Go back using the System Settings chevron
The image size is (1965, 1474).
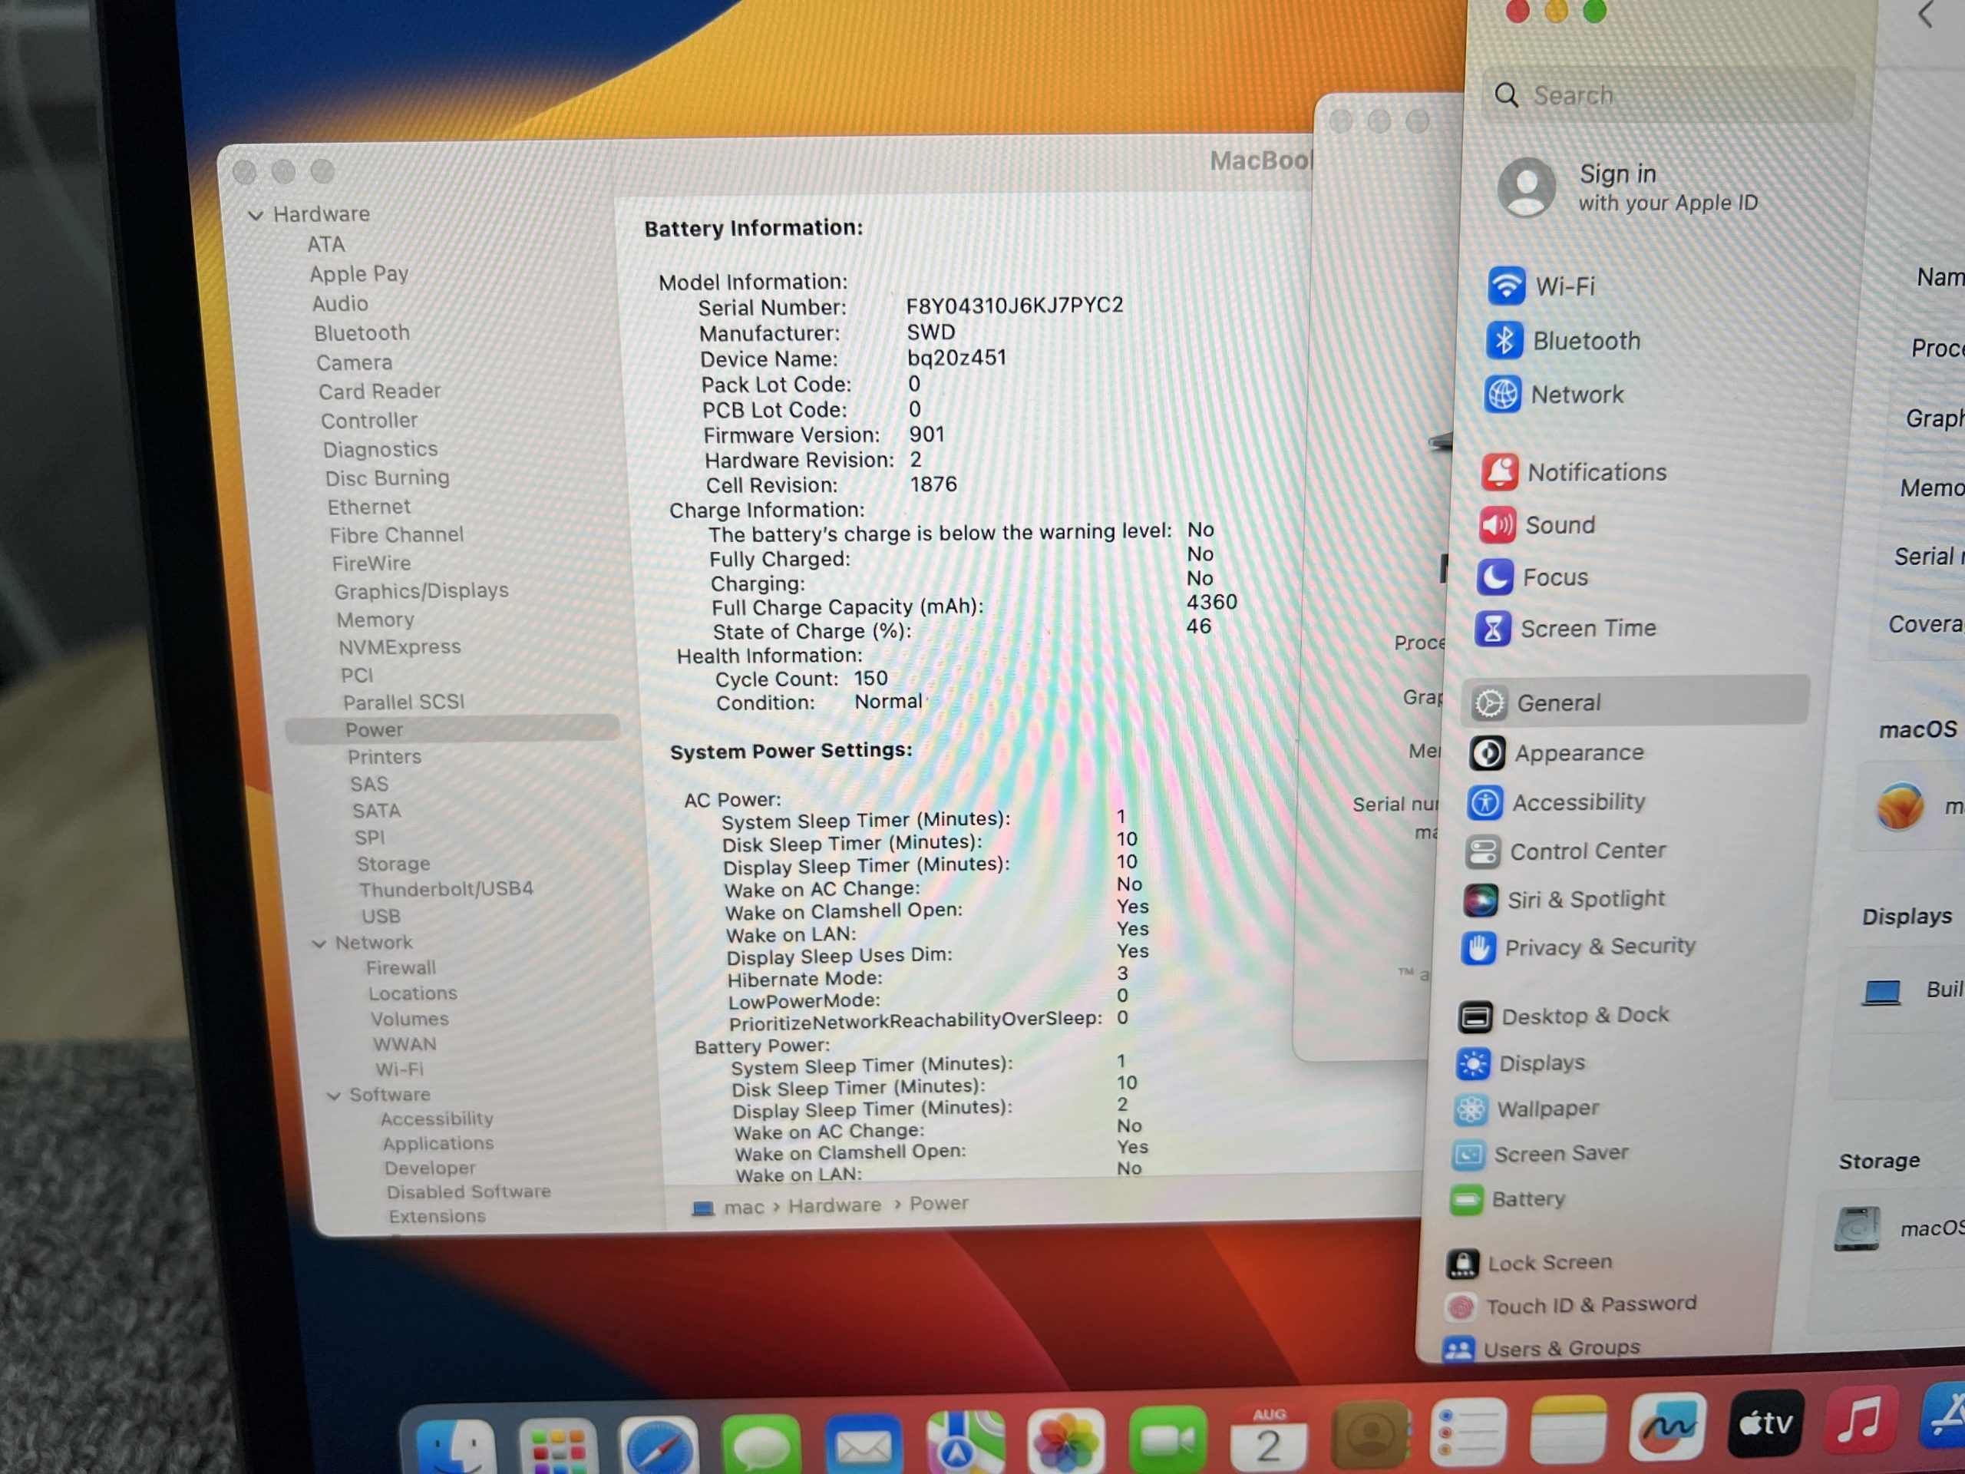point(1926,15)
